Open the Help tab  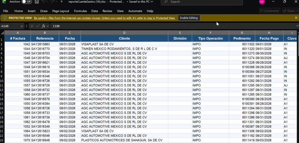coord(150,11)
